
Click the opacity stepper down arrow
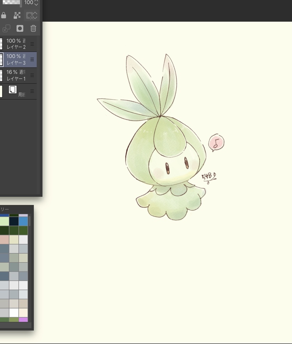pos(36,4)
